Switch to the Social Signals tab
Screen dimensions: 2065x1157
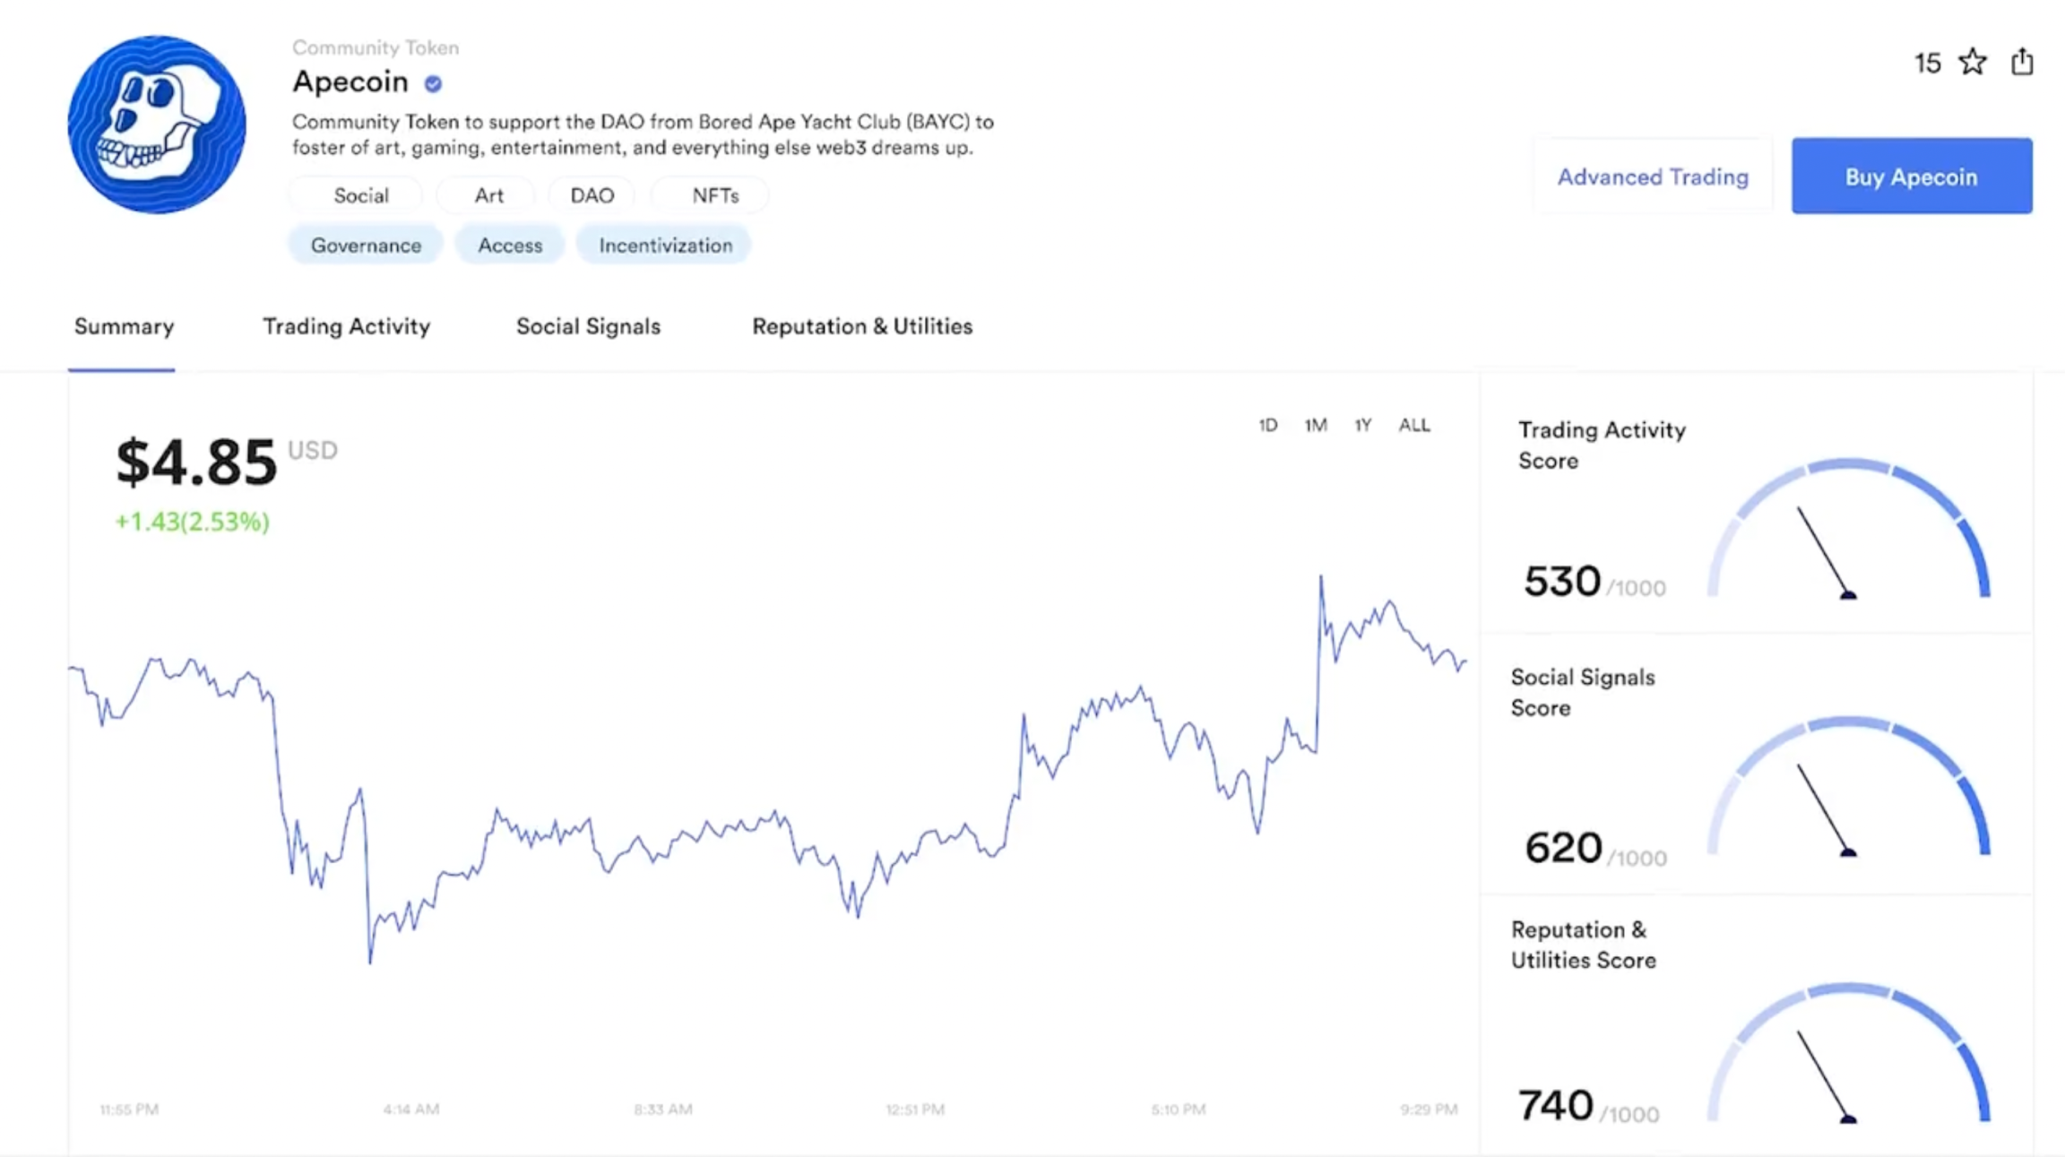(x=589, y=326)
